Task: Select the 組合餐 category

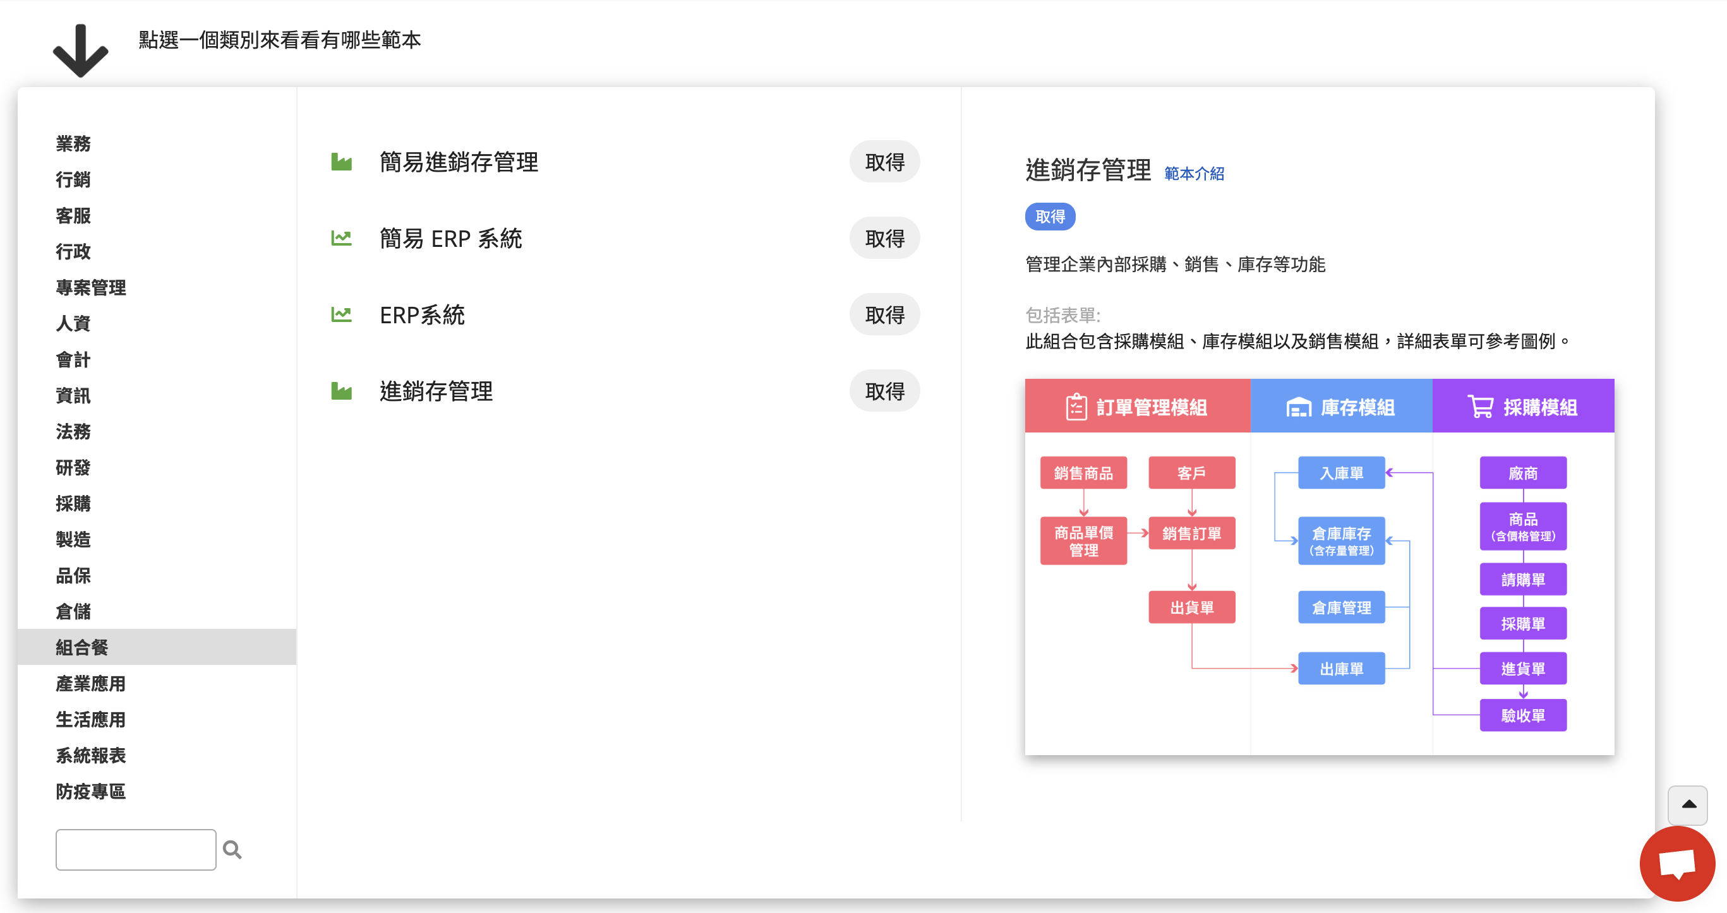Action: coord(81,647)
